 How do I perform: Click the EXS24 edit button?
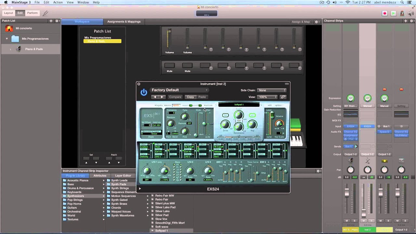[x=270, y=105]
